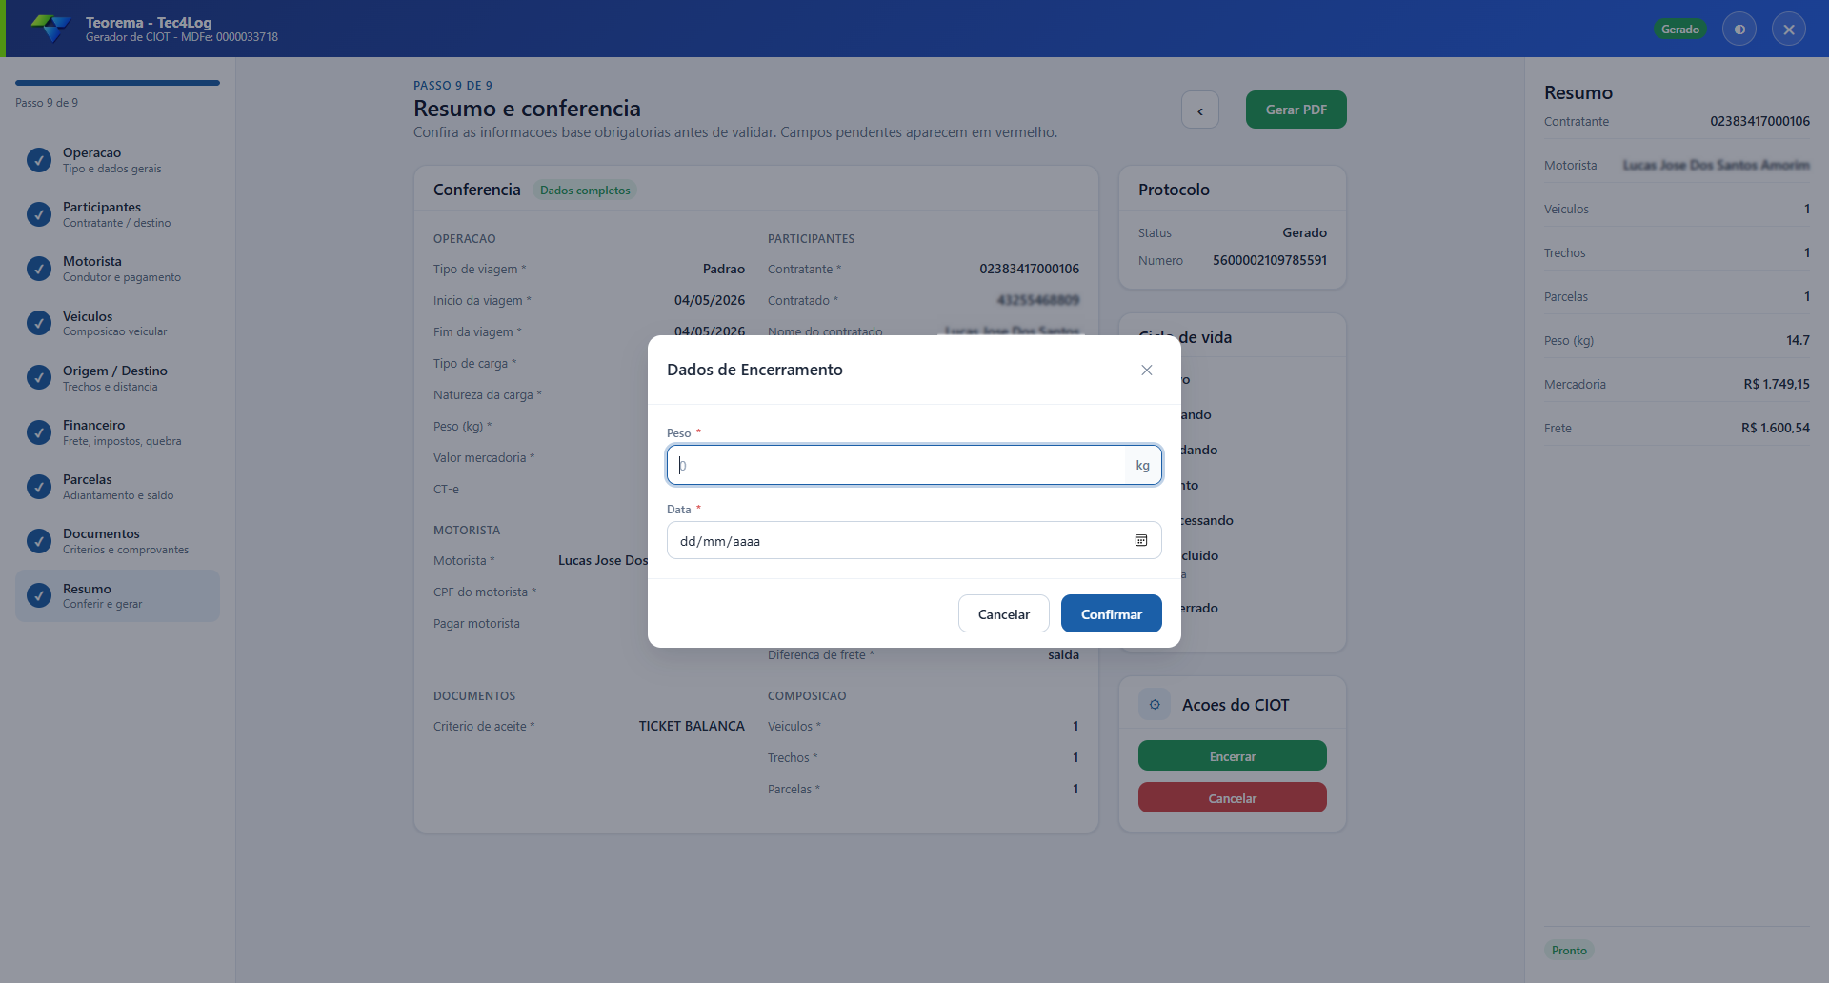This screenshot has height=983, width=1829.
Task: Open the Origem / Destino step
Action: [x=117, y=378]
